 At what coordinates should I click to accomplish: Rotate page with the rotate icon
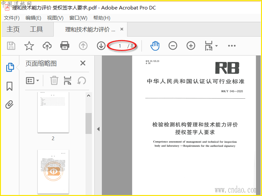tap(82, 80)
